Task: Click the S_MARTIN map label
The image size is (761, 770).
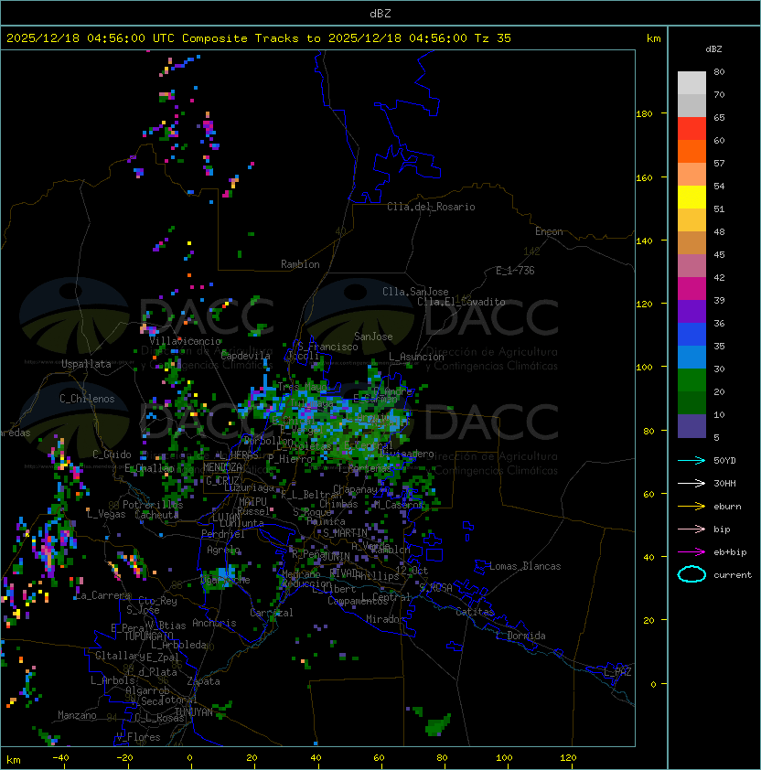Action: click(345, 533)
